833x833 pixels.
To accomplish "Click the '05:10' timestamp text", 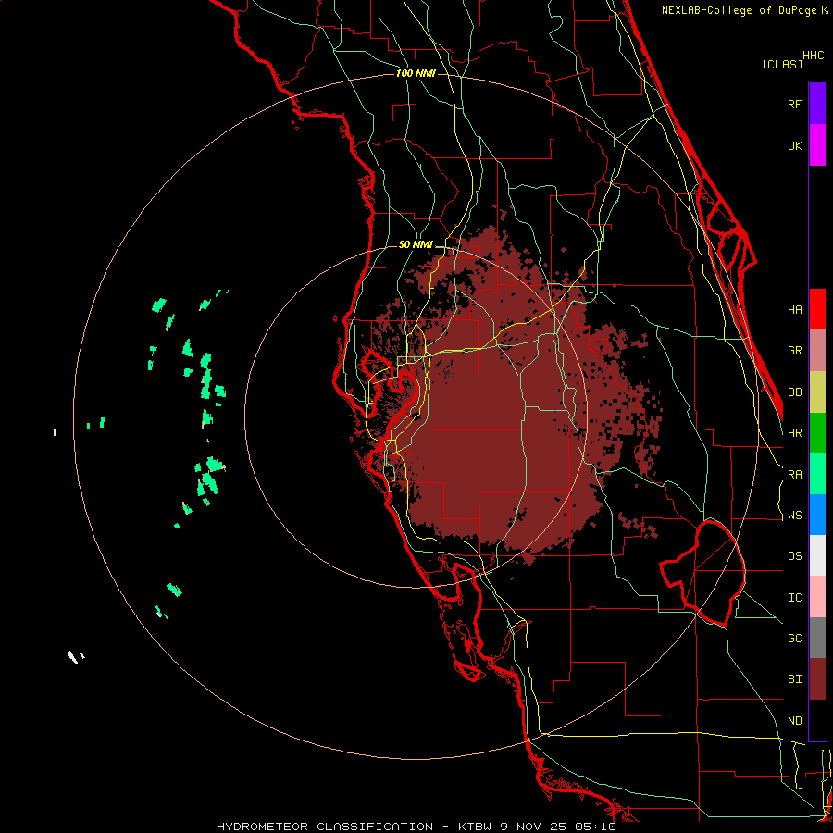I will [594, 827].
